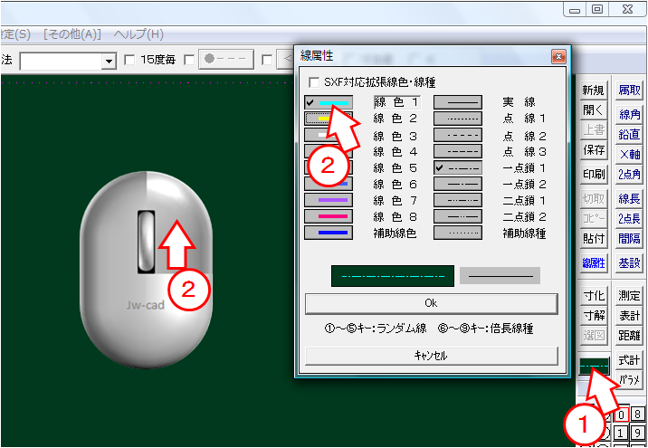648x448 pixels.
Task: Toggle the 15度毎 checkbox
Action: pyautogui.click(x=129, y=60)
